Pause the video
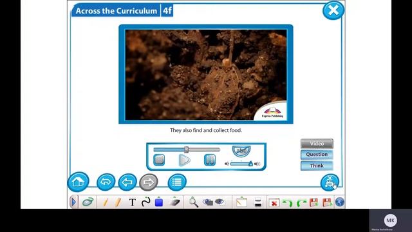Viewport: 412px width, 232px height. pos(210,160)
